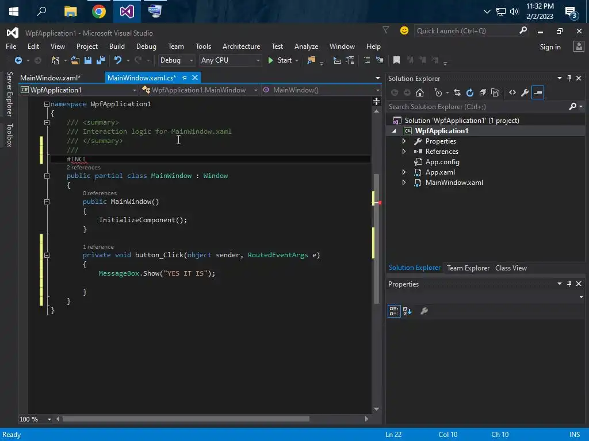This screenshot has width=589, height=441.
Task: Open the File menu
Action: [x=11, y=47]
